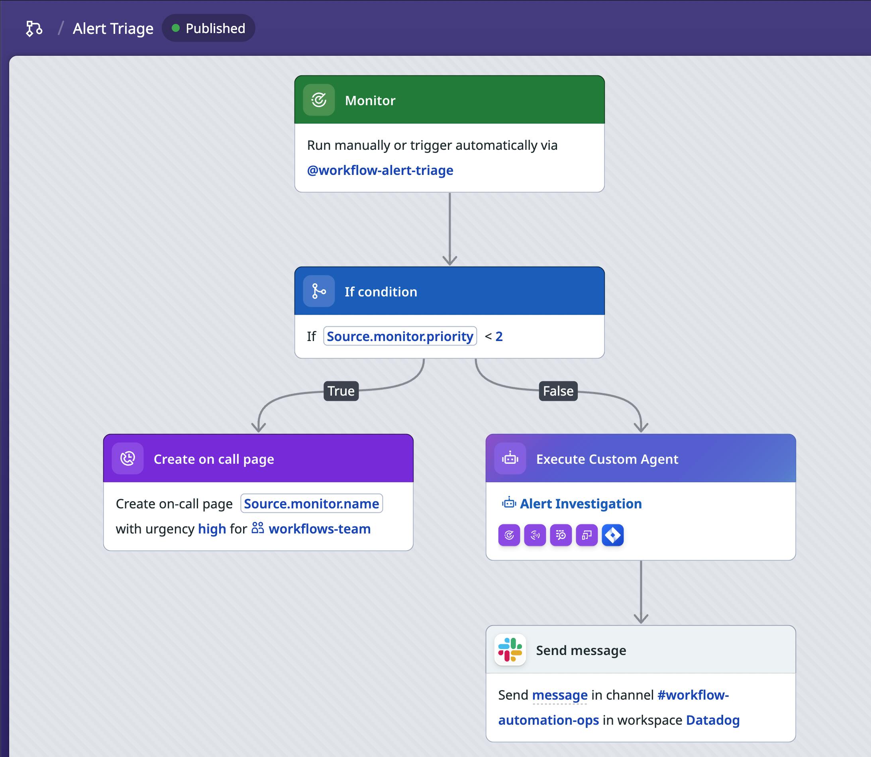Open the workflow breadcrumb icon in header
This screenshot has height=757, width=871.
click(34, 28)
